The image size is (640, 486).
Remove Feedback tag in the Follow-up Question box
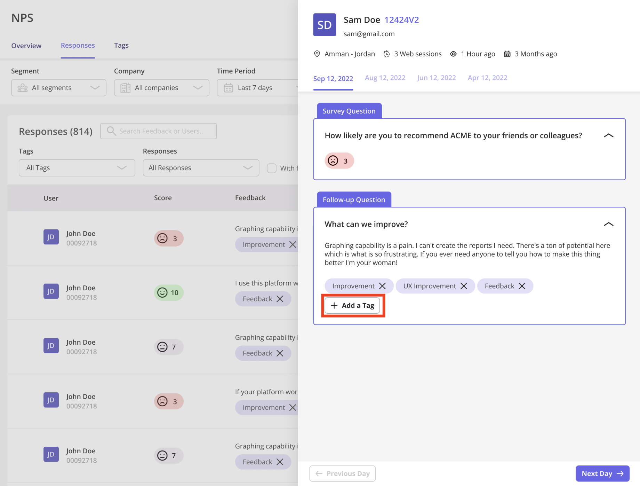coord(522,286)
